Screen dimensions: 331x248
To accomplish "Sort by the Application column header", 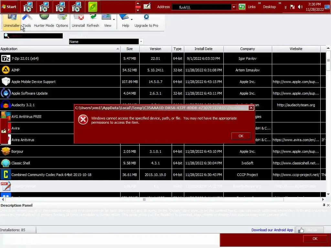I will 60,49.
